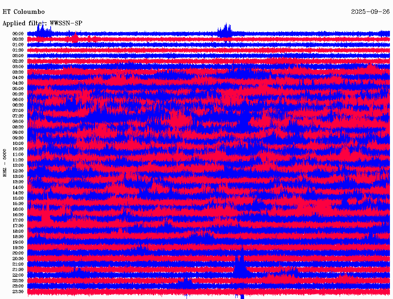
Task: Select the 07:30 time row label
Action: click(18, 116)
